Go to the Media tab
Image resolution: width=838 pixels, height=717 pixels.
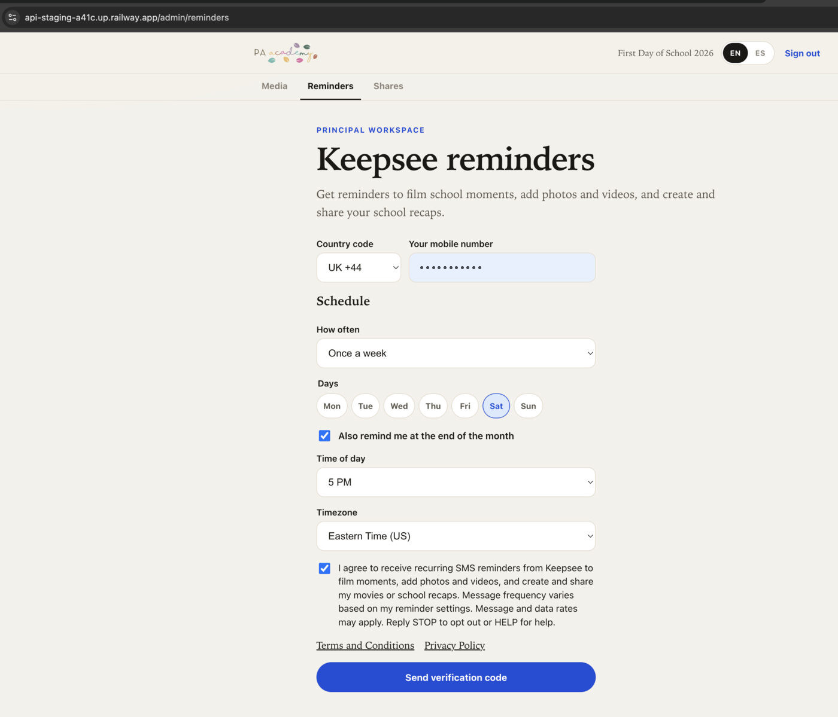click(x=275, y=86)
